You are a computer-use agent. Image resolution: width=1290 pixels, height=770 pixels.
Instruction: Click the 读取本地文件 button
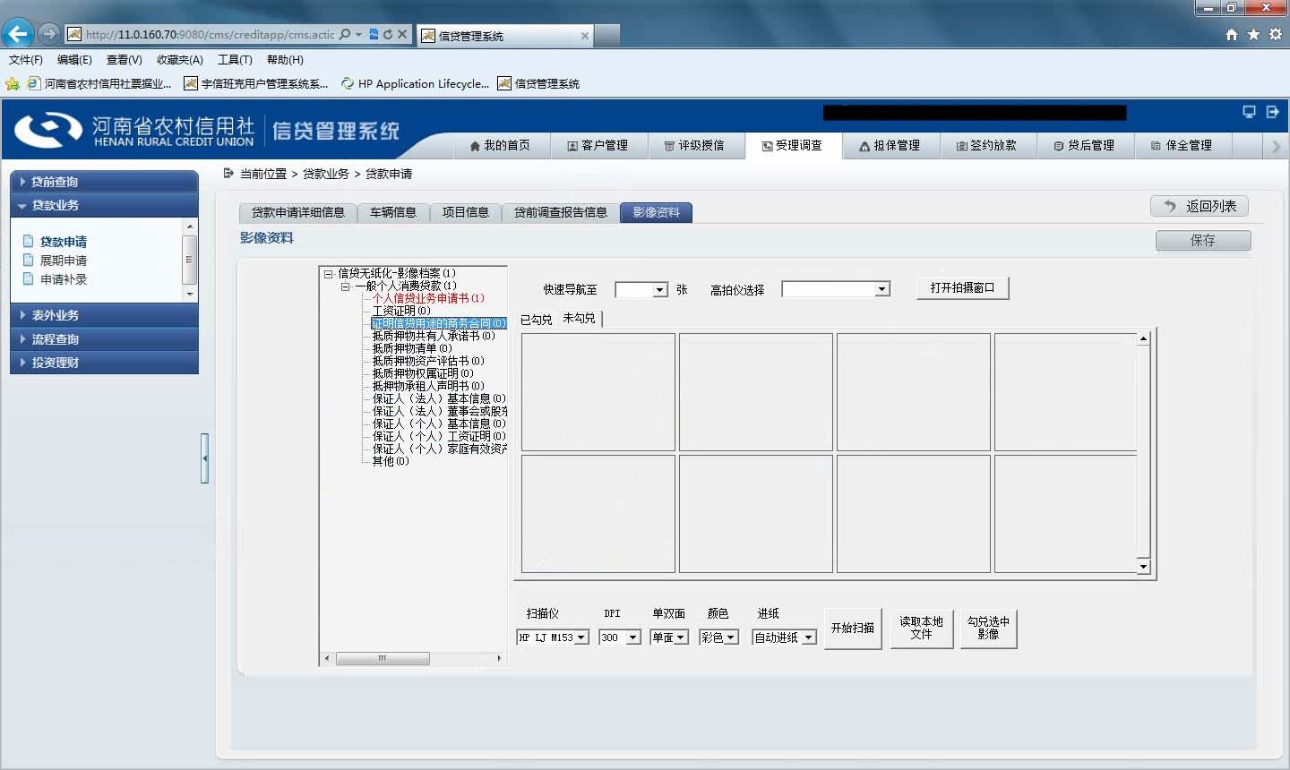pos(922,629)
